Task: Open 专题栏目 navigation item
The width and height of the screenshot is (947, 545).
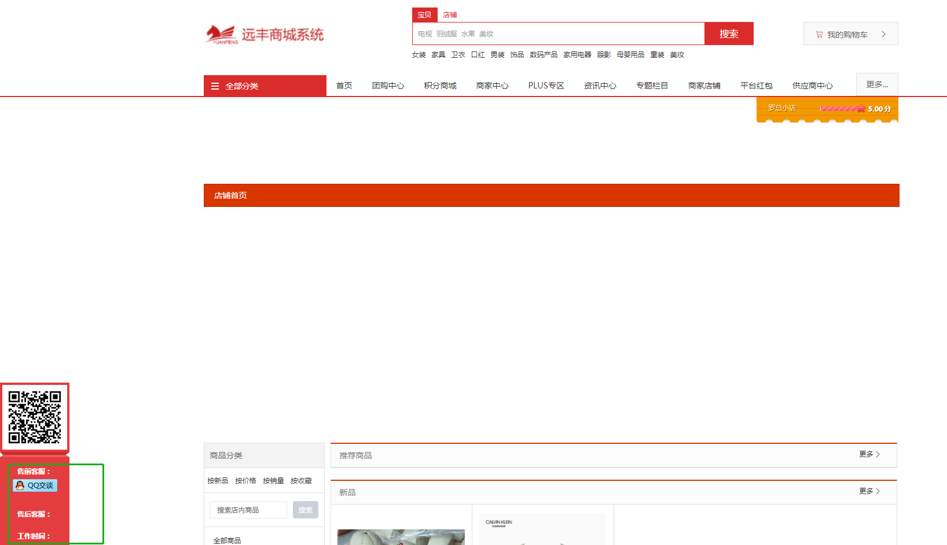Action: coord(652,86)
